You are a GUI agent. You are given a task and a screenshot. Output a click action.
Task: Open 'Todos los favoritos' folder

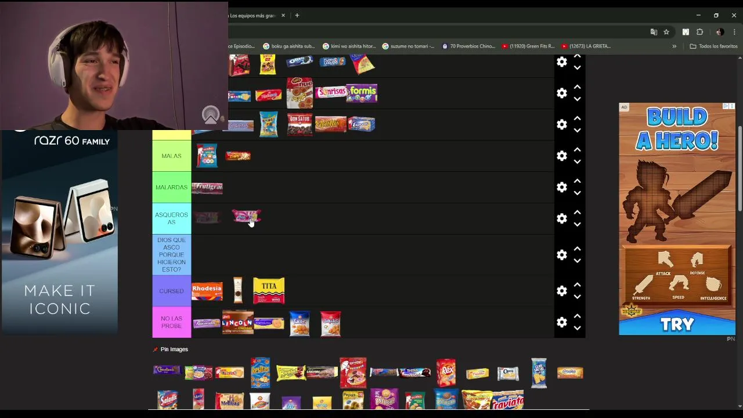pyautogui.click(x=713, y=46)
